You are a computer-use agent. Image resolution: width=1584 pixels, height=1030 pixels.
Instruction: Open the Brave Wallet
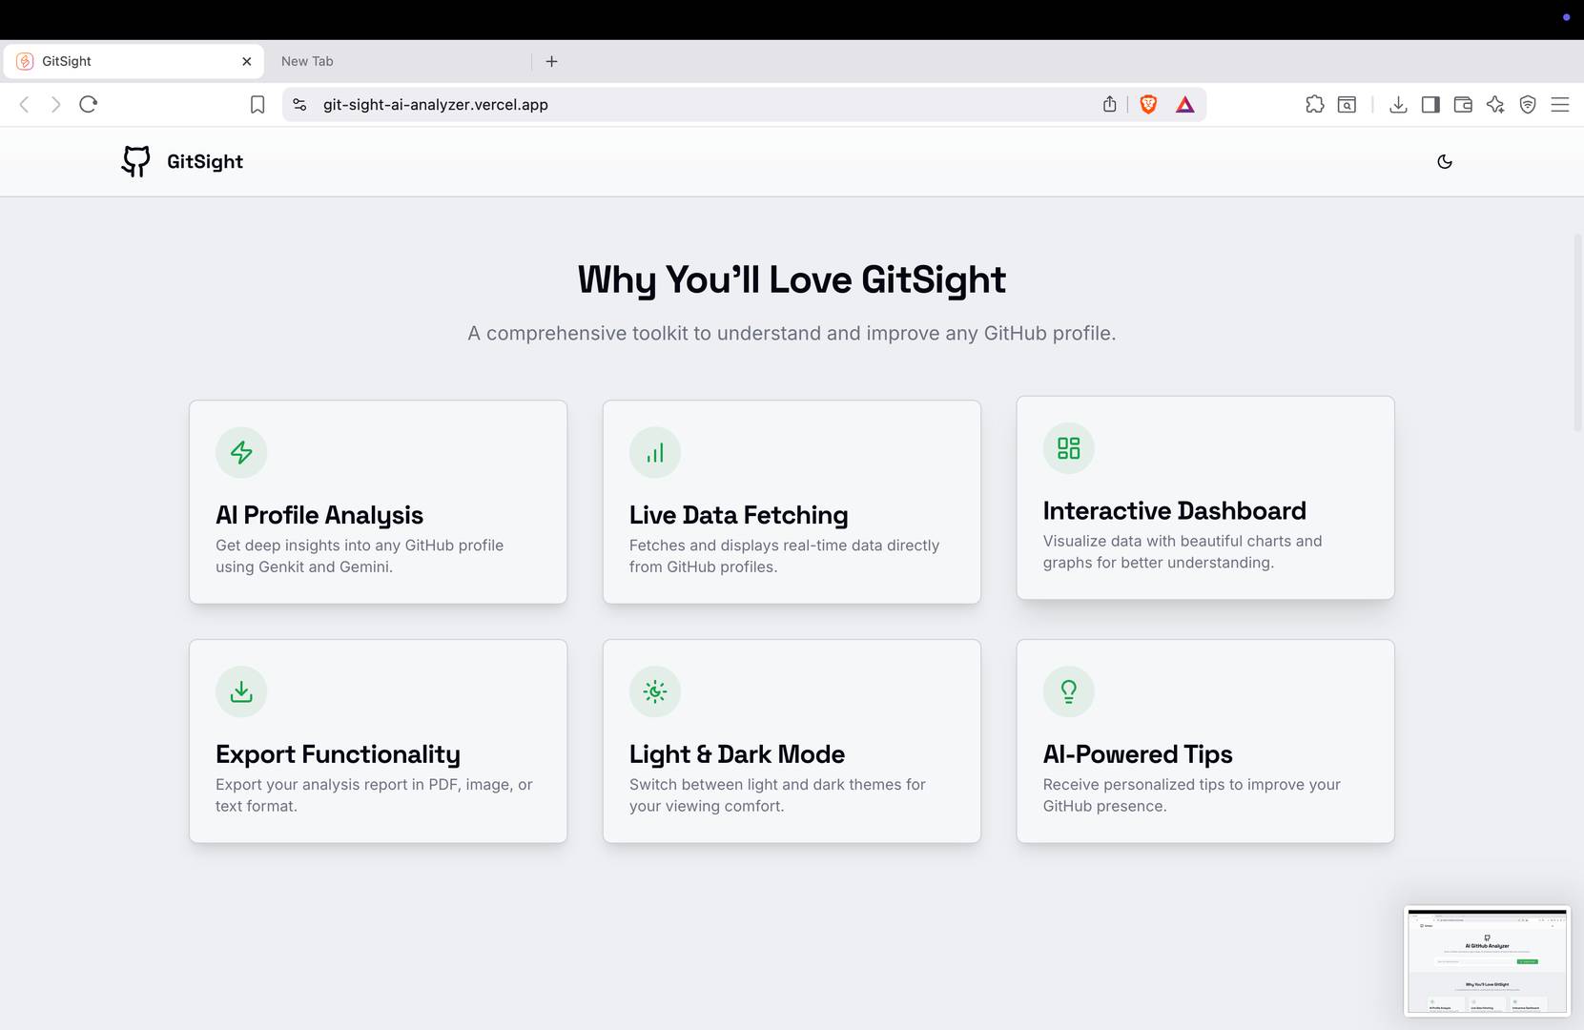[x=1463, y=104]
